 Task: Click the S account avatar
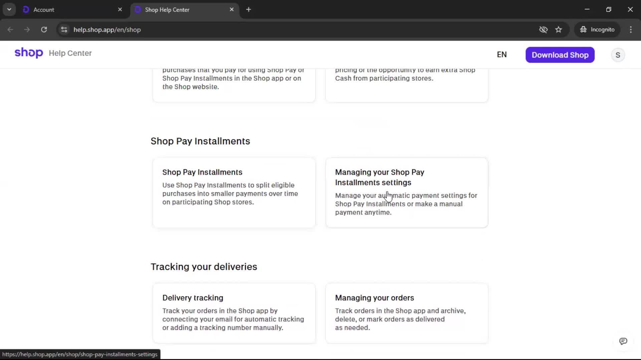(x=618, y=55)
